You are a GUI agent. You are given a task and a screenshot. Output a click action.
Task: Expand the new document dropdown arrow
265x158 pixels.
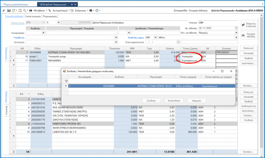(x=17, y=11)
